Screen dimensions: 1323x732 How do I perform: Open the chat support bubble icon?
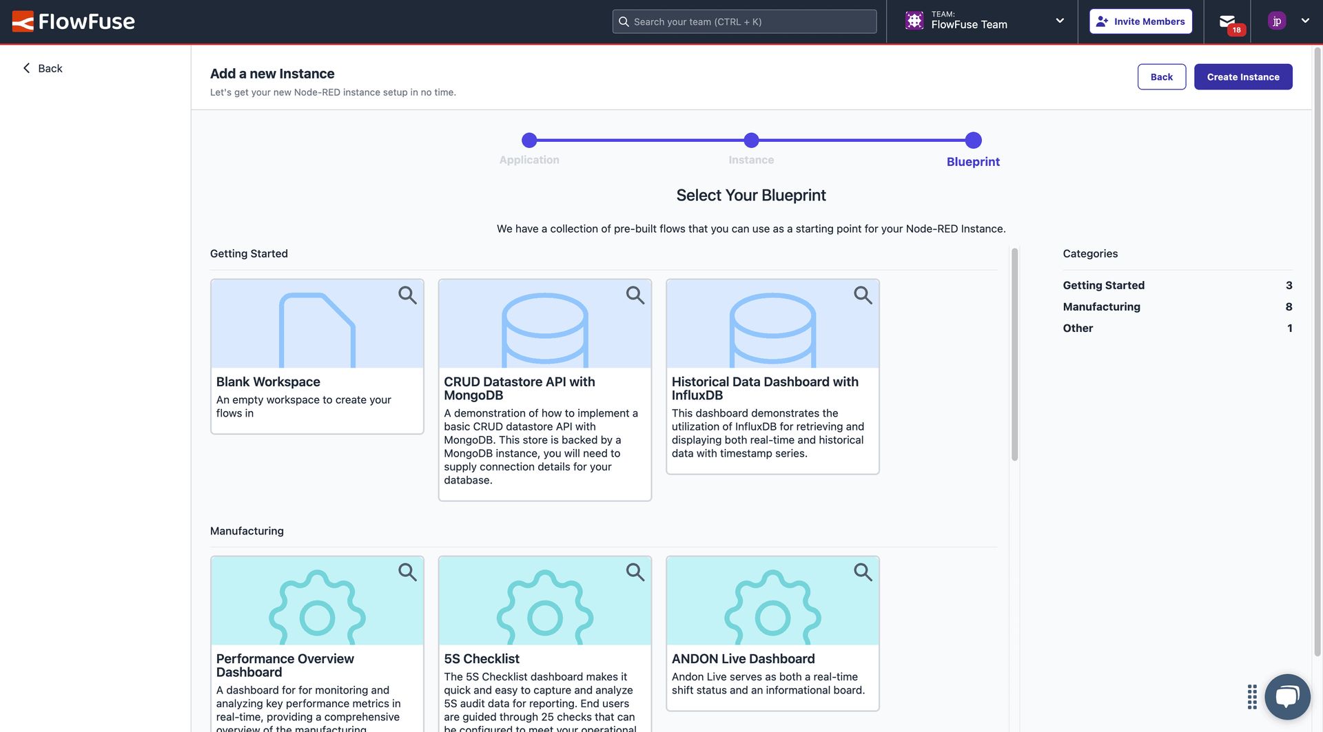pos(1287,697)
